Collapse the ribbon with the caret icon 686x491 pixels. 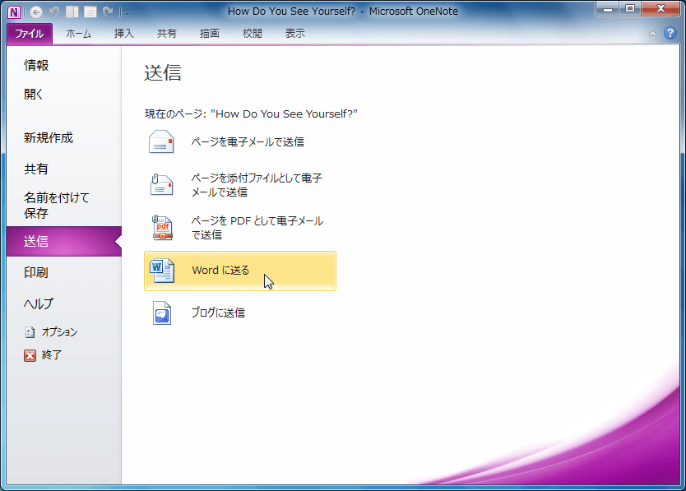[652, 34]
